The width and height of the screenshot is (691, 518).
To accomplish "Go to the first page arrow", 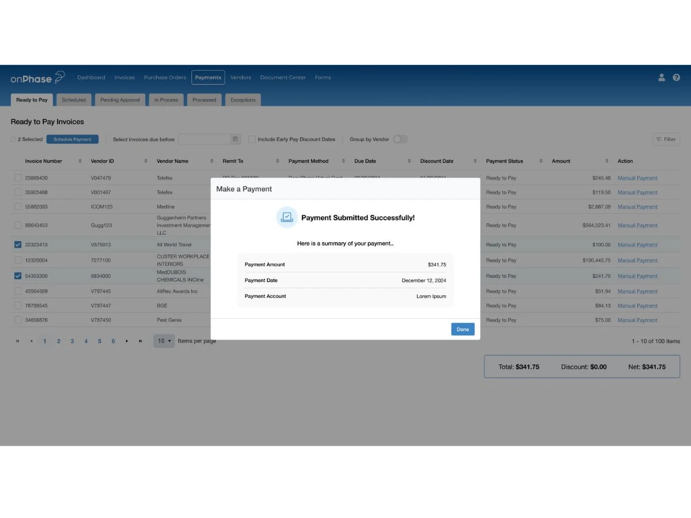I will click(x=17, y=341).
